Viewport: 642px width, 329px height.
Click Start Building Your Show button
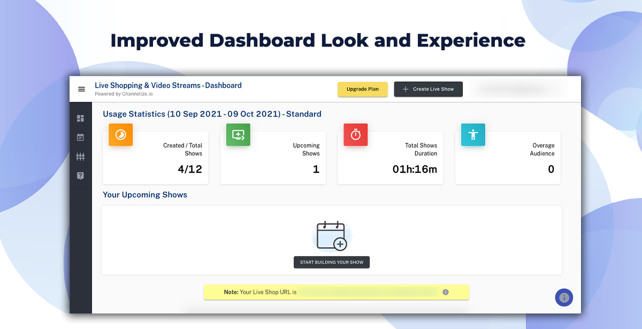coord(332,263)
